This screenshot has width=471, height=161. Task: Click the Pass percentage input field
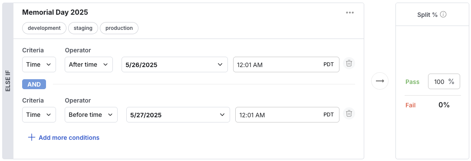tap(444, 81)
